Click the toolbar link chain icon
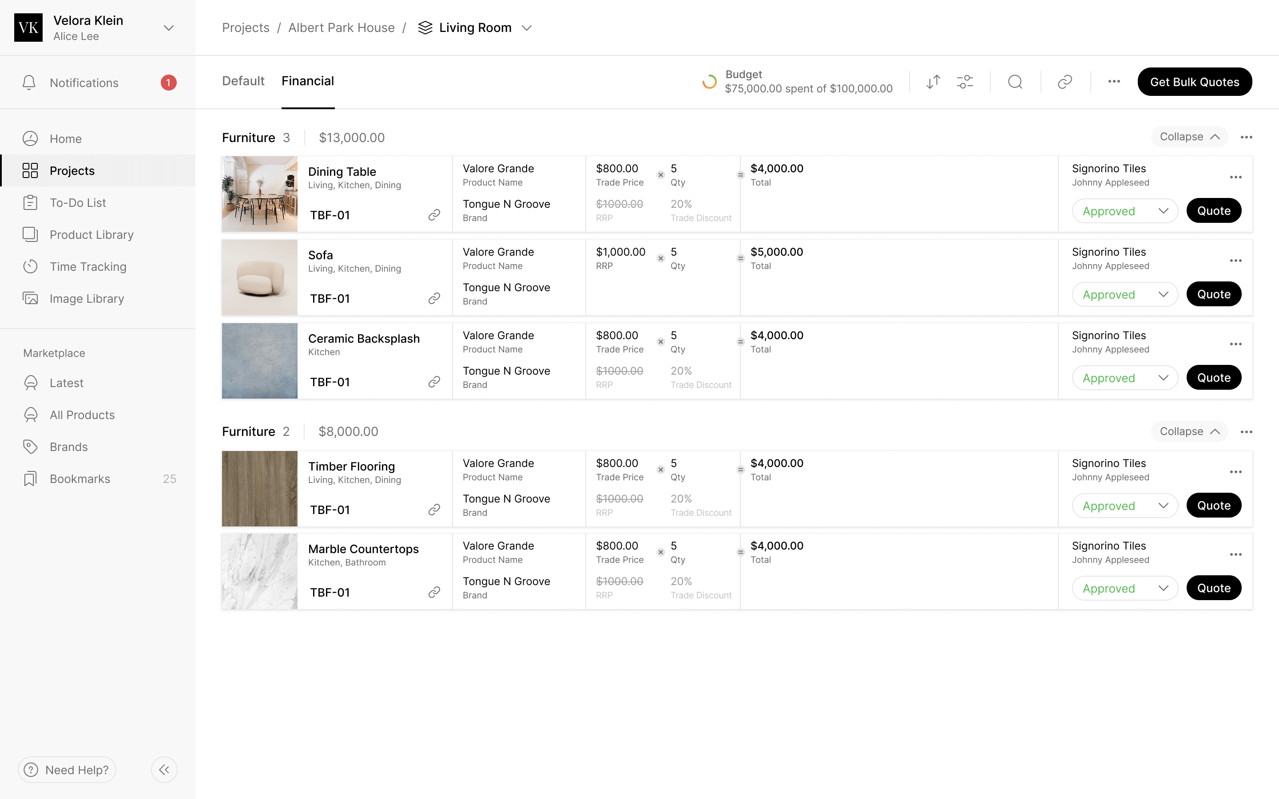This screenshot has height=799, width=1279. [1065, 82]
